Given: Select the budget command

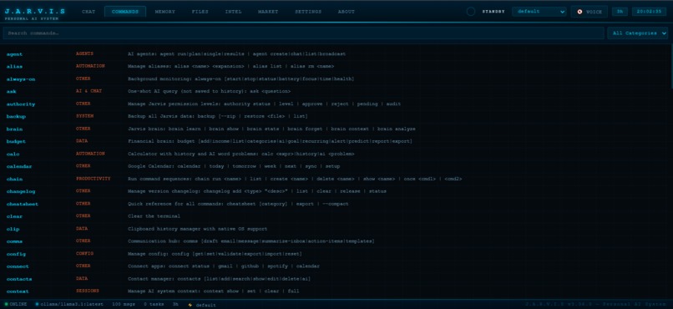Looking at the screenshot, I should click(x=17, y=141).
